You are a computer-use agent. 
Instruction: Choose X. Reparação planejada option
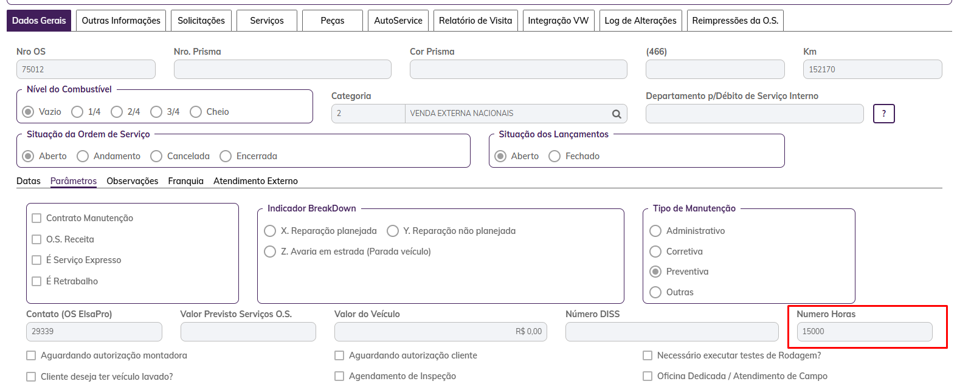pyautogui.click(x=270, y=231)
